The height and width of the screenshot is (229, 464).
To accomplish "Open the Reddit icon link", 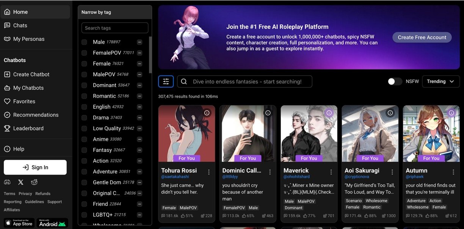I will tap(34, 182).
